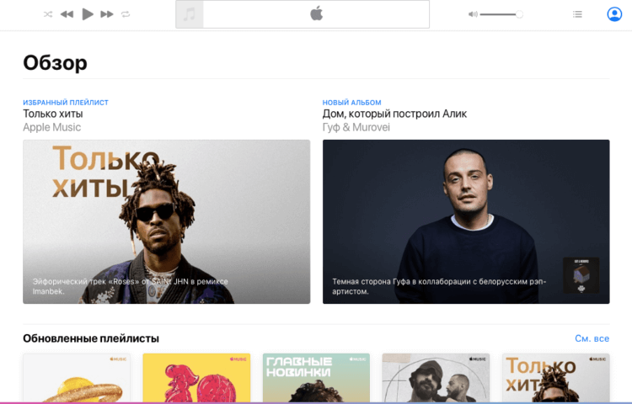
Task: Open the playlist cover with two bearded men
Action: (437, 378)
